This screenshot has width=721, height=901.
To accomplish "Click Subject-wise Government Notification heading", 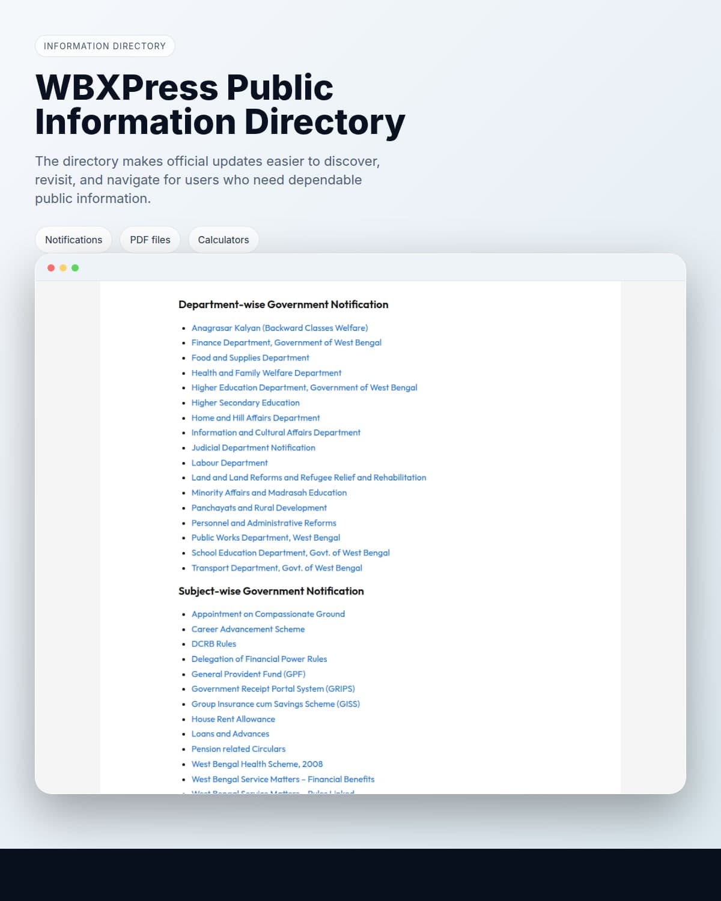I will coord(271,591).
